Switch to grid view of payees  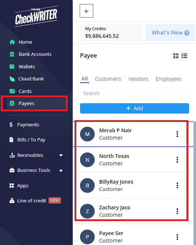coord(176,56)
